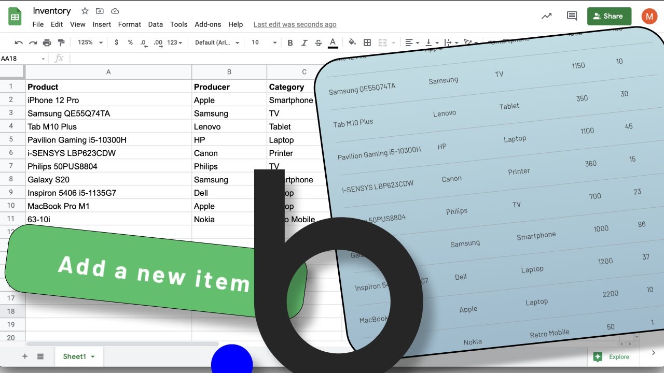Screen dimensions: 664x373
Task: Open the fill color picker
Action: pyautogui.click(x=352, y=42)
